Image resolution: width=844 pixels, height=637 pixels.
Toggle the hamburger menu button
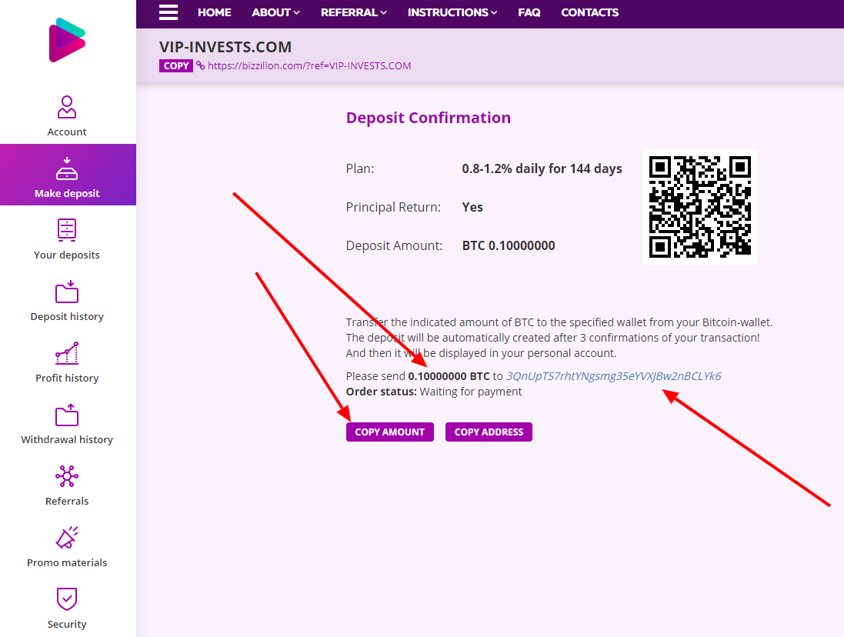(168, 12)
